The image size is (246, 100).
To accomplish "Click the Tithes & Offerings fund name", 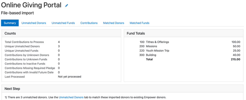I will [x=157, y=42].
